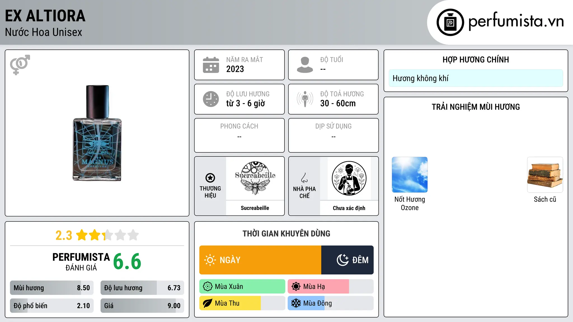This screenshot has height=322, width=573.
Task: Click the Độ phổ biến 2.10 score bar
Action: (52, 306)
